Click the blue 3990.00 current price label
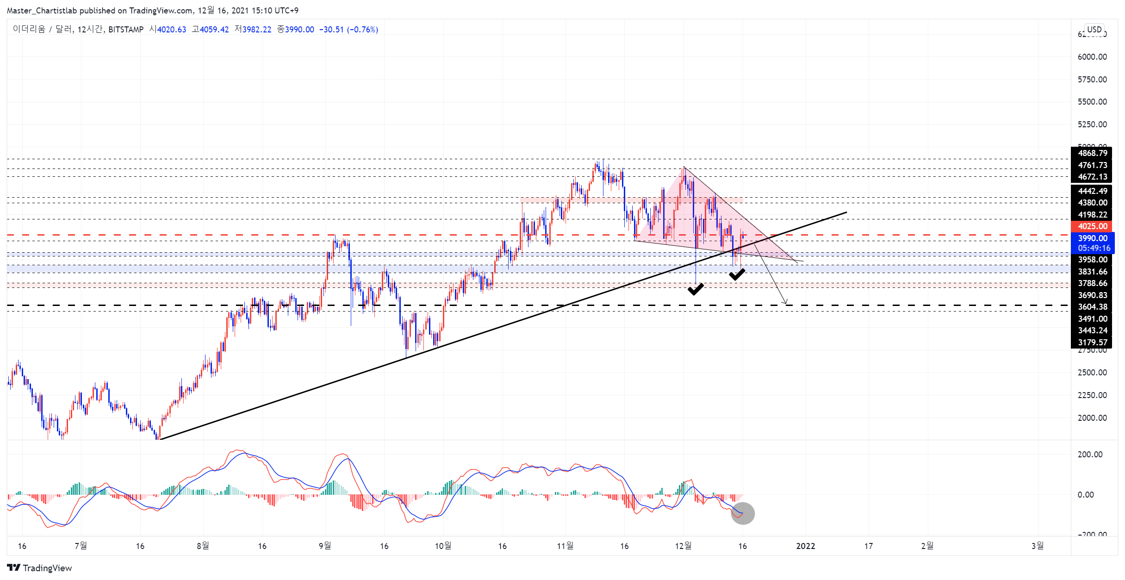 (x=1093, y=238)
